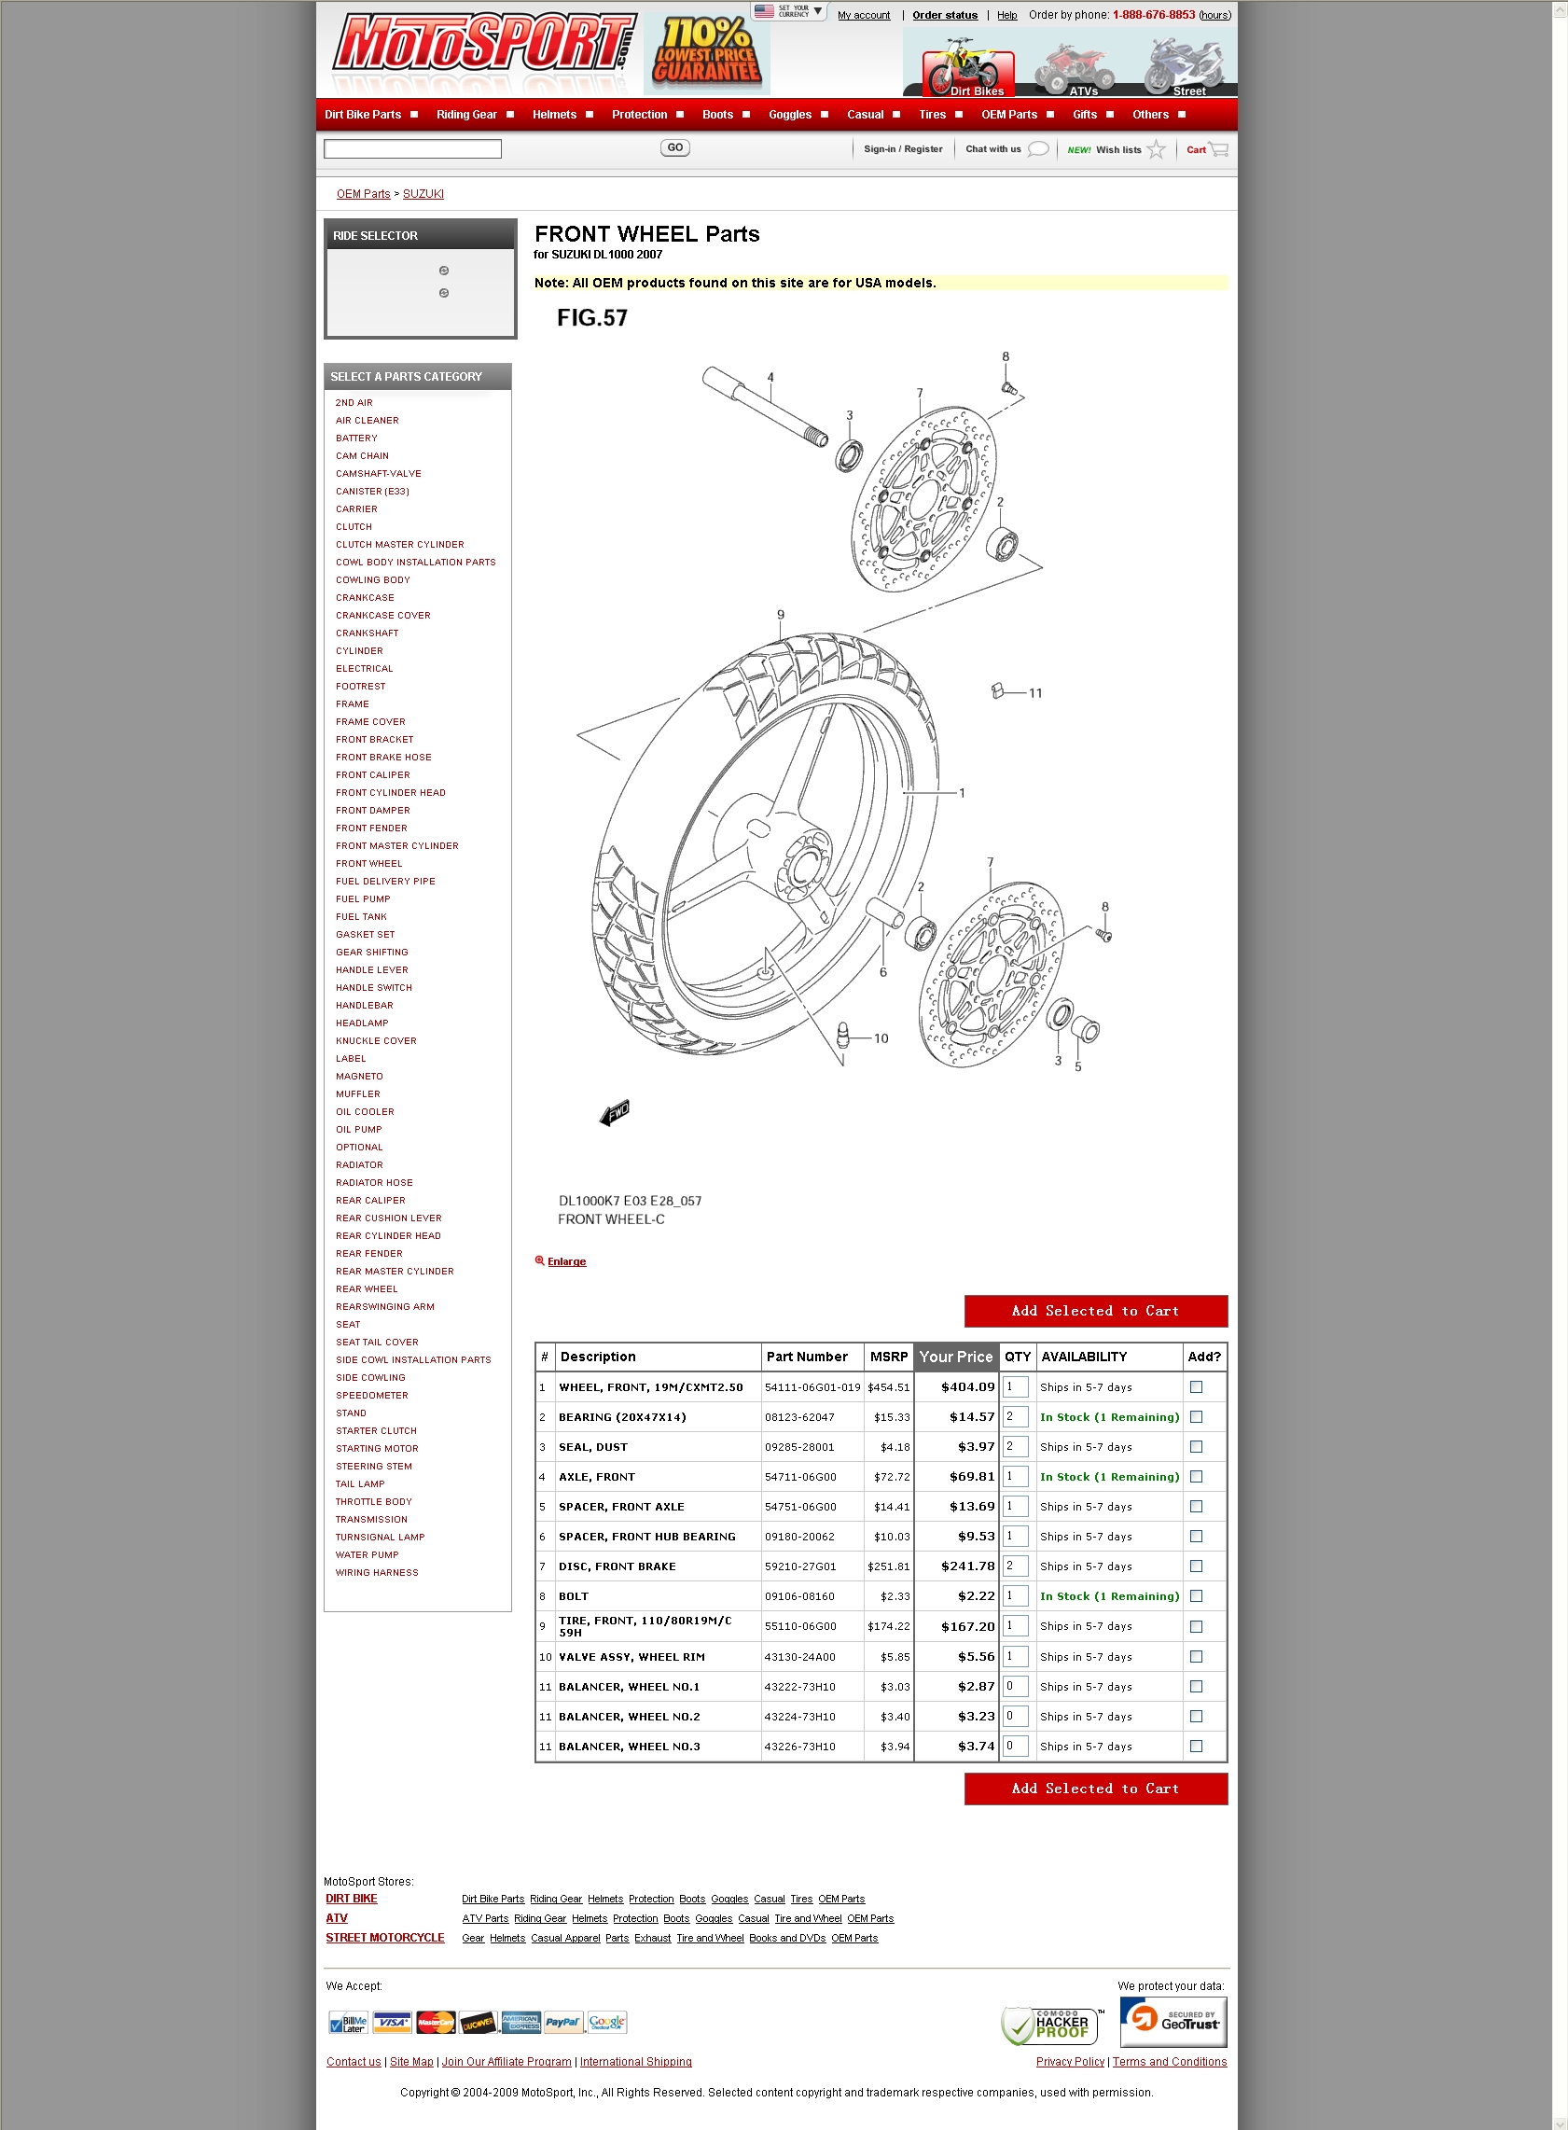The width and height of the screenshot is (1568, 2130).
Task: Open the Dirt Bike Parts menu
Action: point(363,115)
